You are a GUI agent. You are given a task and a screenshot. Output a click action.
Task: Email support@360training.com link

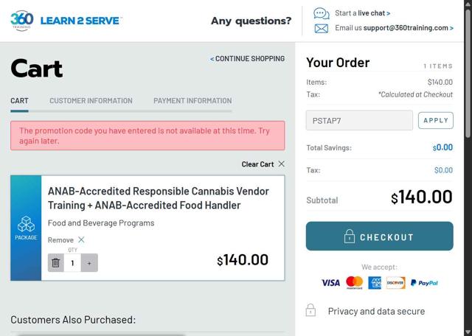395,28
